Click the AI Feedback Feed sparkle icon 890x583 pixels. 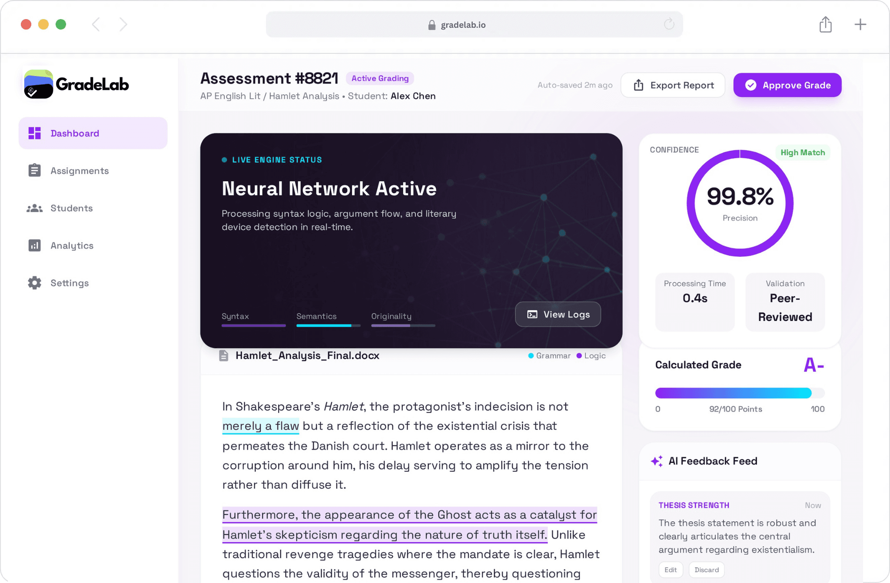pos(656,460)
